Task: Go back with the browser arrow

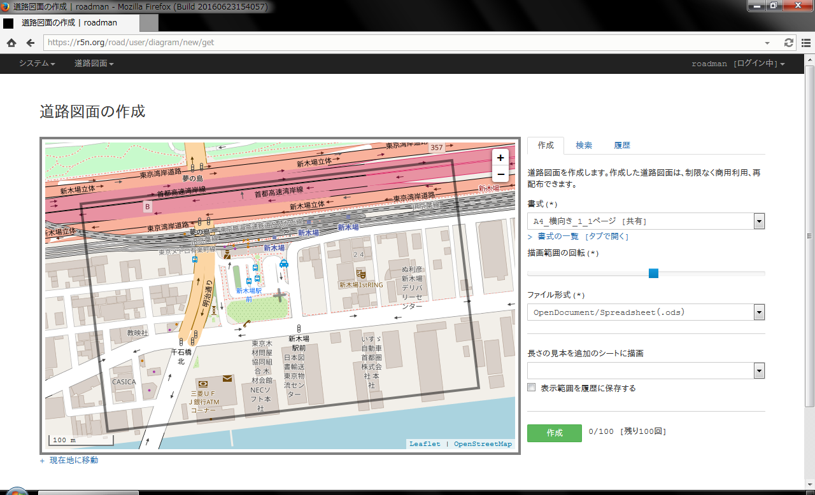Action: click(30, 43)
